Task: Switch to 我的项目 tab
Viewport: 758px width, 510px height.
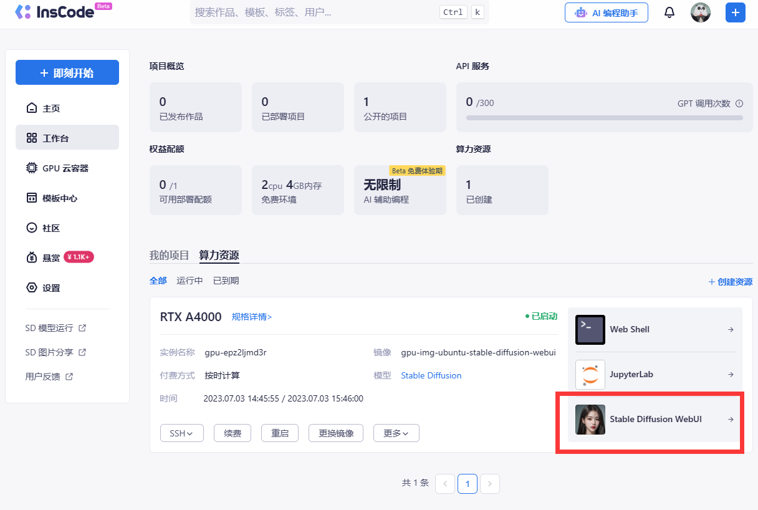Action: 169,255
